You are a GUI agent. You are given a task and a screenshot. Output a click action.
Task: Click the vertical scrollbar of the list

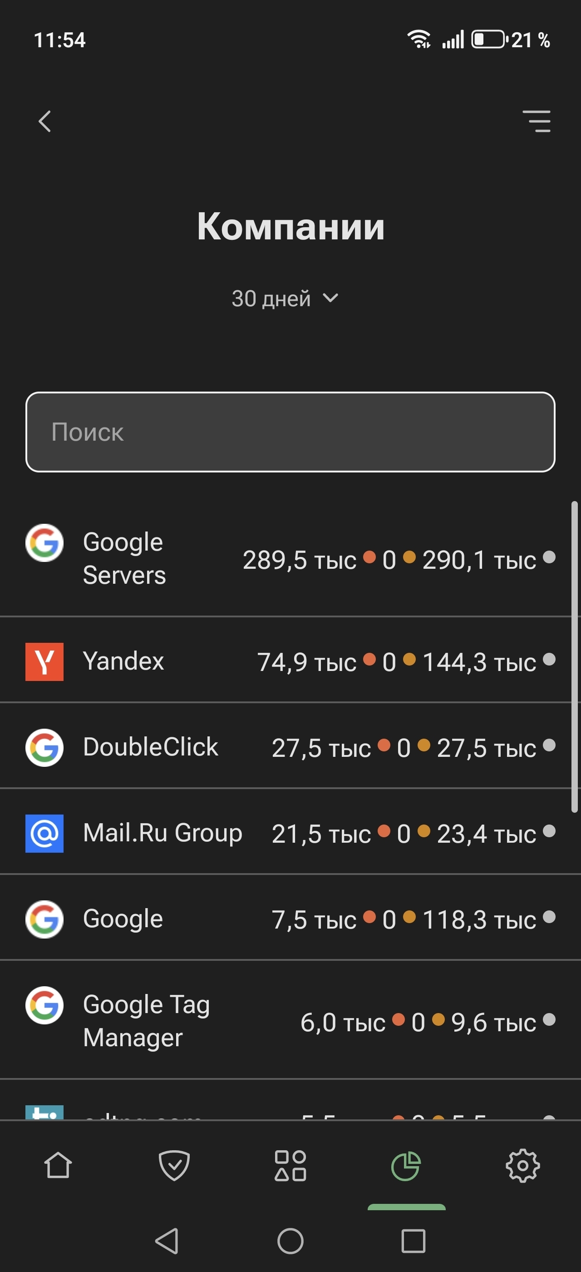coord(574,657)
